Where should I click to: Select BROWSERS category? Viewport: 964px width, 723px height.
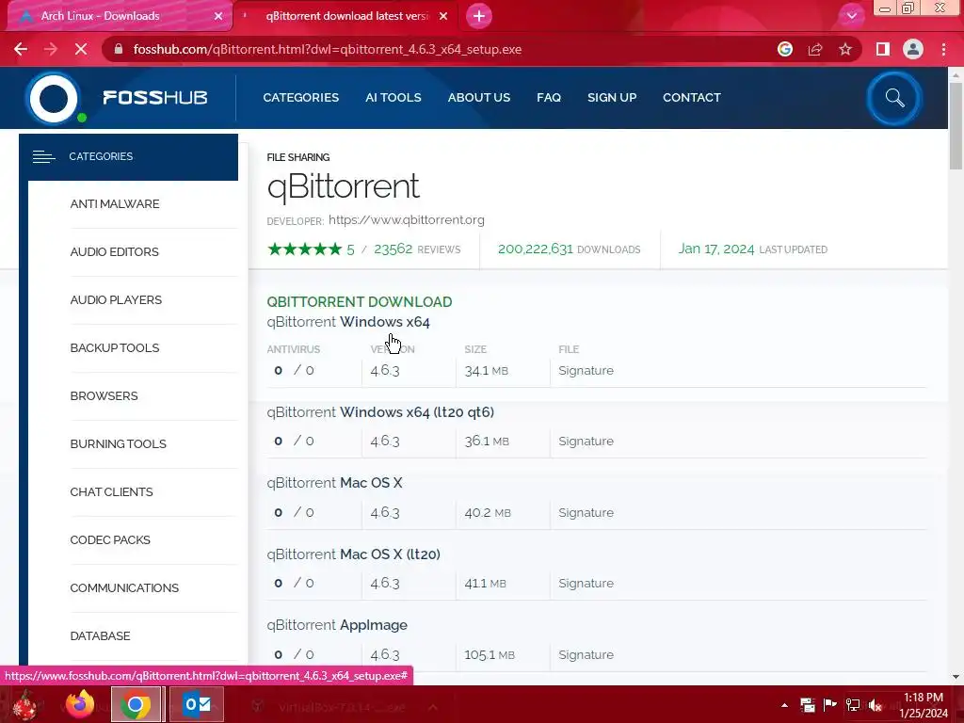tap(104, 396)
